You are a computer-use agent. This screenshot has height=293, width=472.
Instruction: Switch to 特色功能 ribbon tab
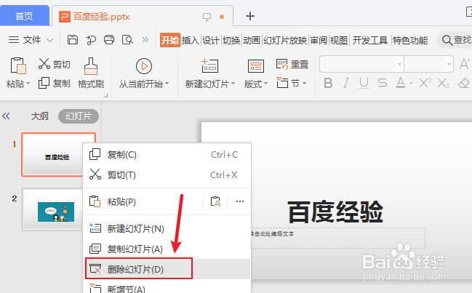pos(410,40)
